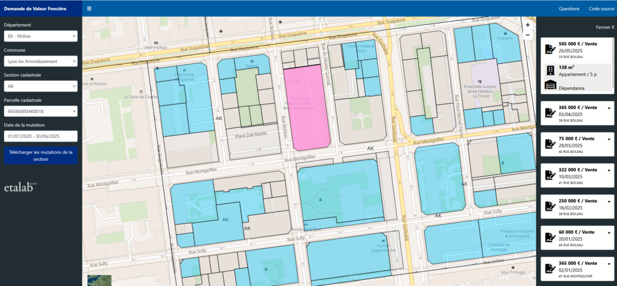617x286 pixels.
Task: Open the Questions link
Action: [569, 8]
